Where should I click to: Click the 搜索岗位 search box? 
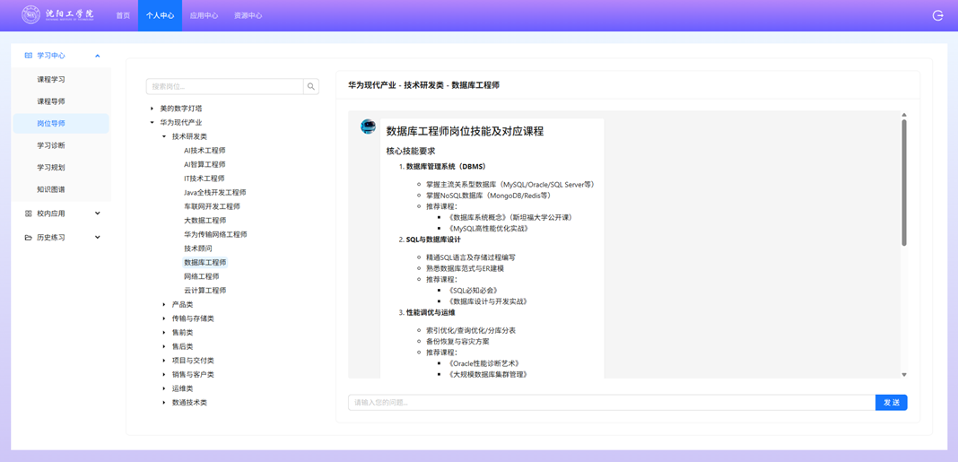[224, 87]
